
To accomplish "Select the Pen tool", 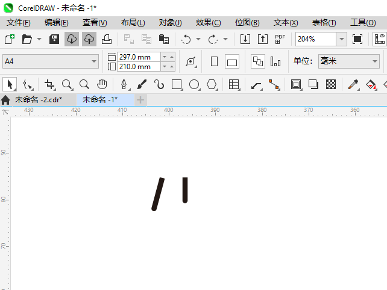I will pyautogui.click(x=124, y=84).
